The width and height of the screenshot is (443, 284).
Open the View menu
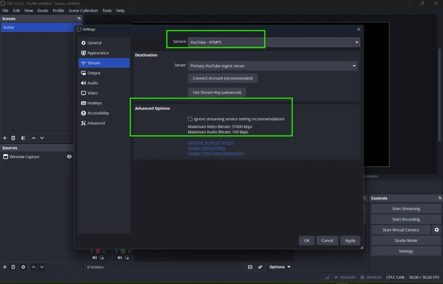click(29, 10)
